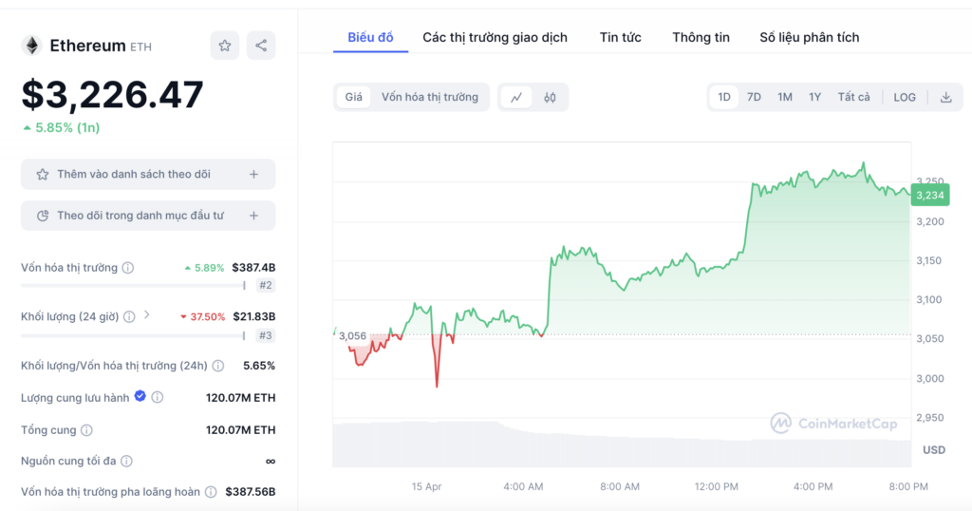Select the Giá chart toggle
Image resolution: width=972 pixels, height=511 pixels.
(353, 98)
